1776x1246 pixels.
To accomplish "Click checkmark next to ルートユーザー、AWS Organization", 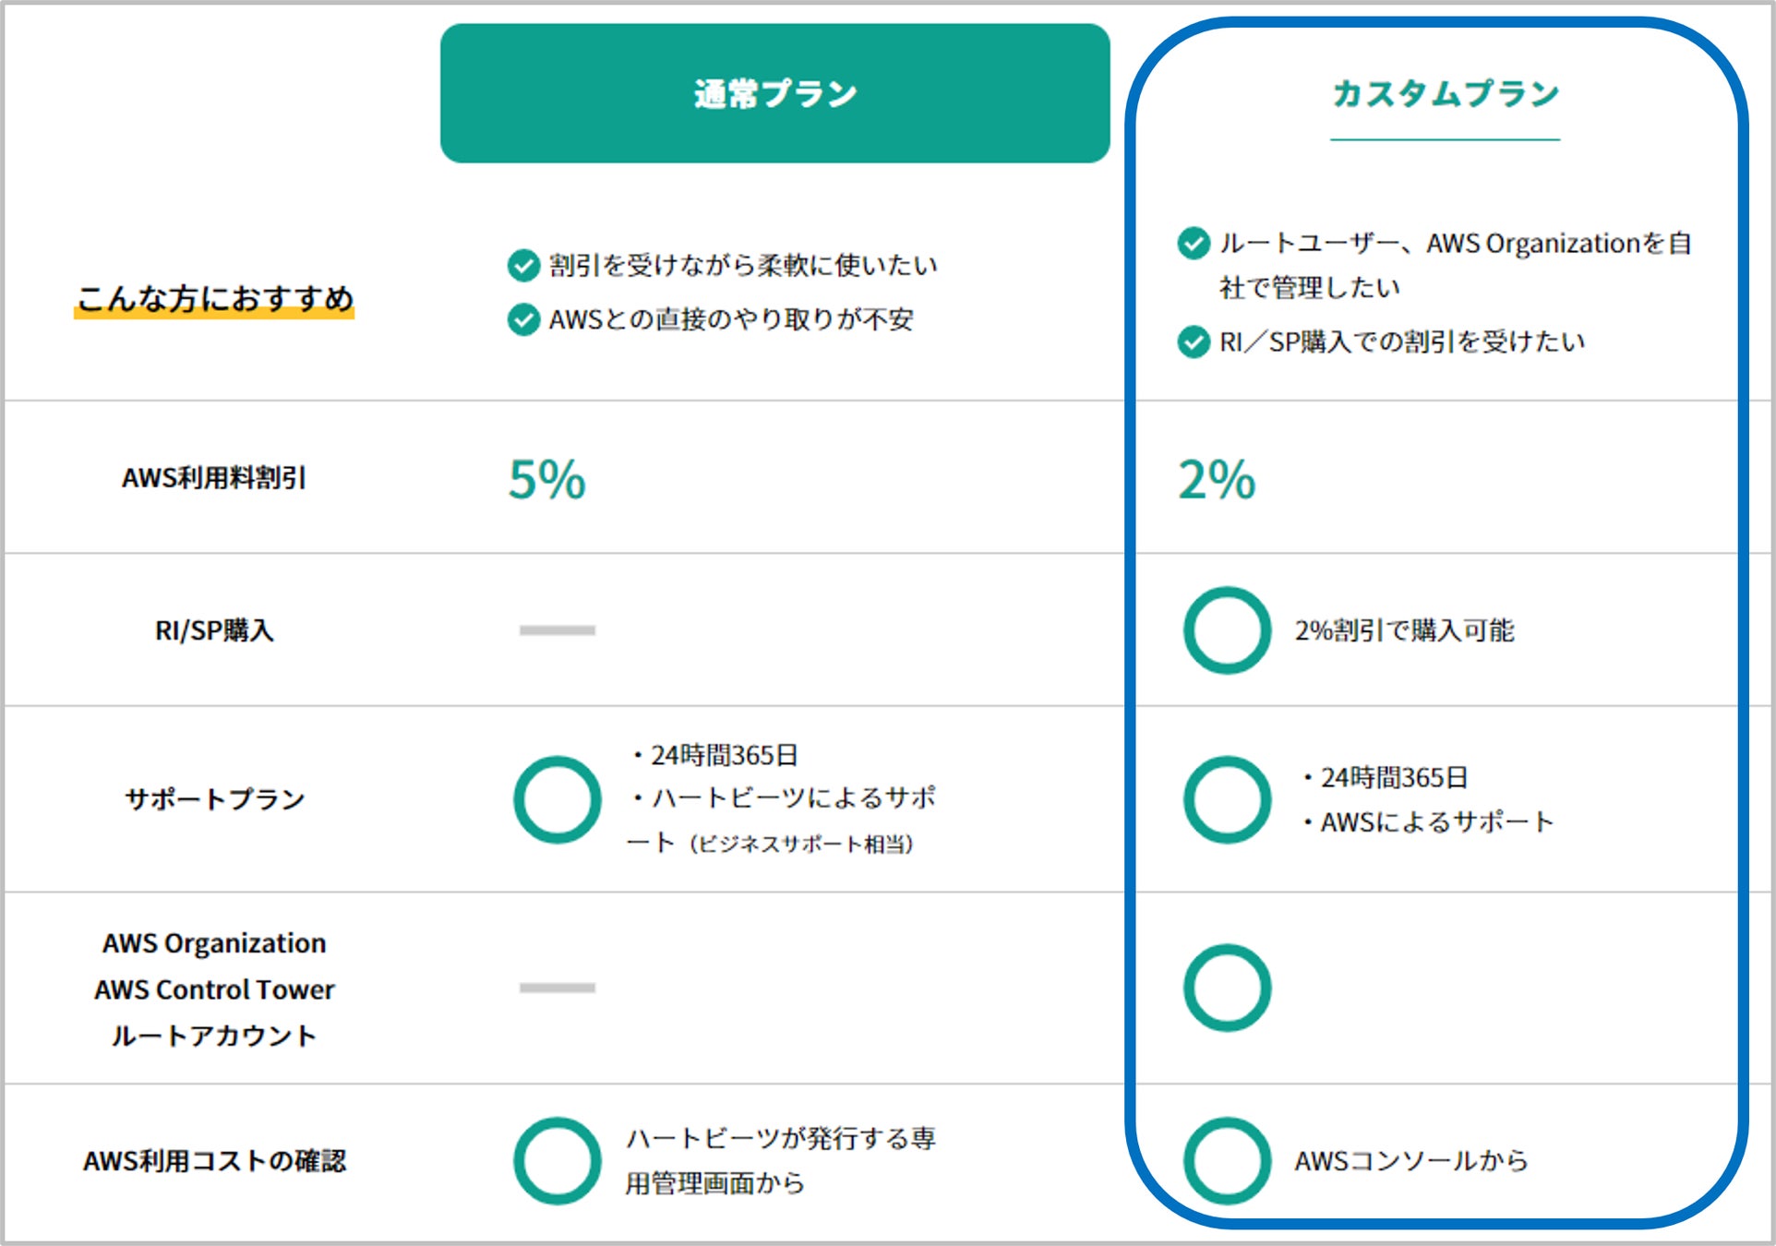I will click(1194, 244).
